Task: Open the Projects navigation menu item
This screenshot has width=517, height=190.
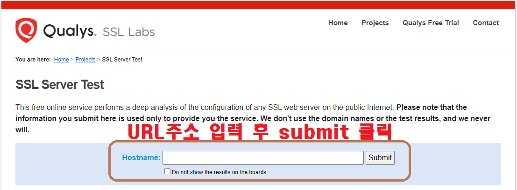Action: pos(375,23)
